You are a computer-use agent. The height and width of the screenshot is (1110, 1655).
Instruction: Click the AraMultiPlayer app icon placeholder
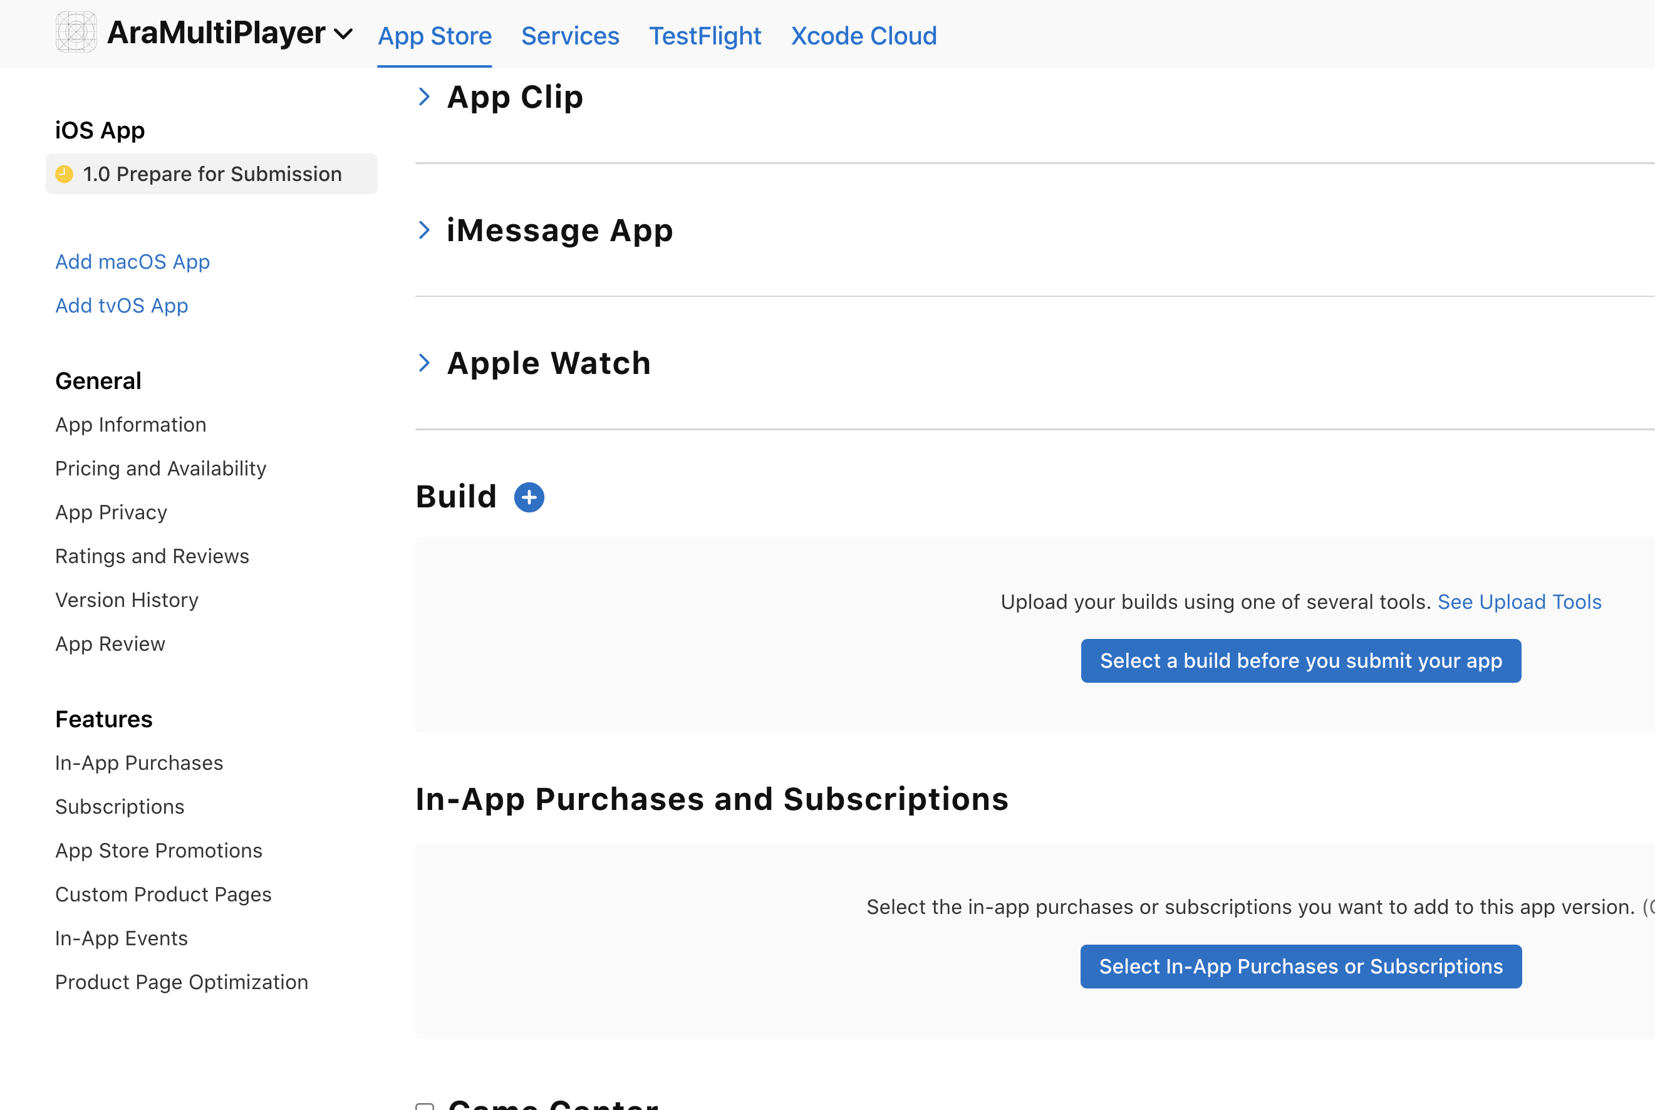76,33
